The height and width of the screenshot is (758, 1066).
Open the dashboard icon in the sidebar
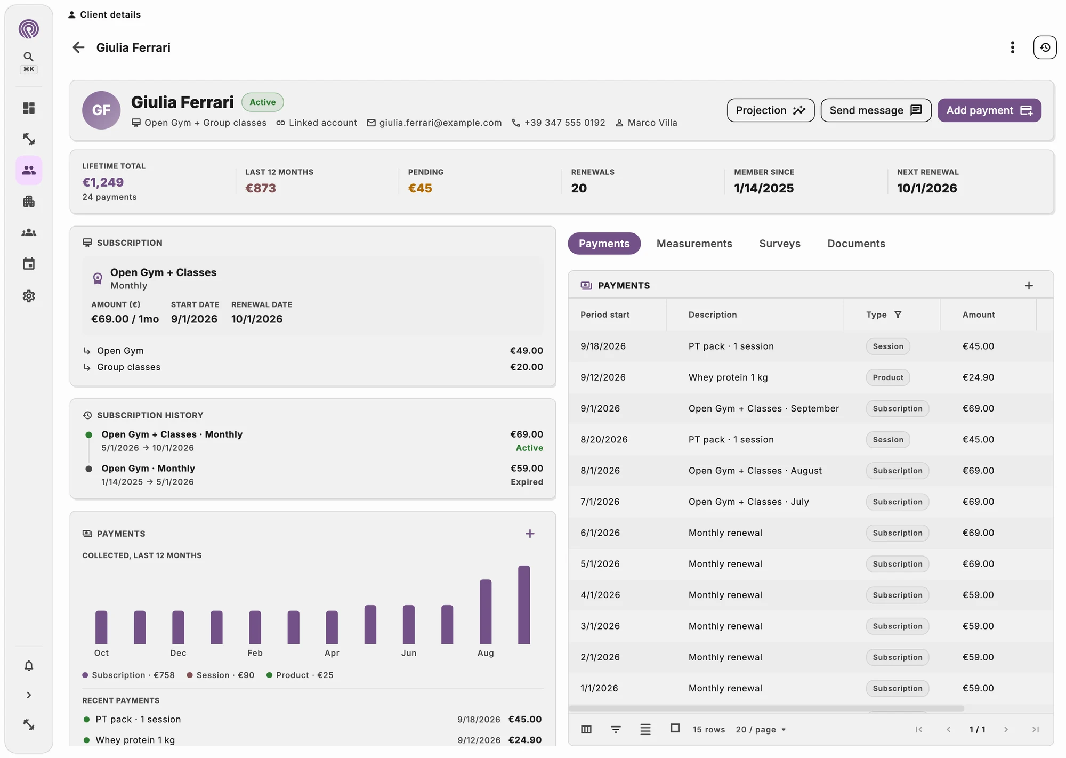coord(29,108)
